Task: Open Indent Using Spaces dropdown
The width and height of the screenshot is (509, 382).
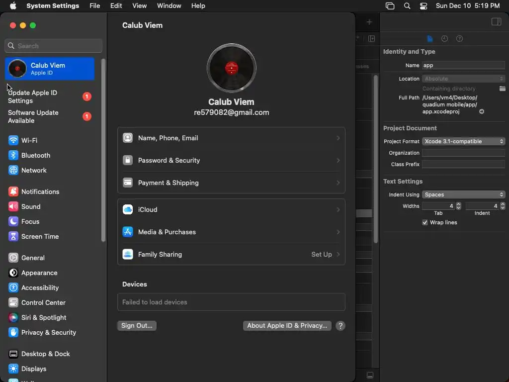Action: coord(463,194)
